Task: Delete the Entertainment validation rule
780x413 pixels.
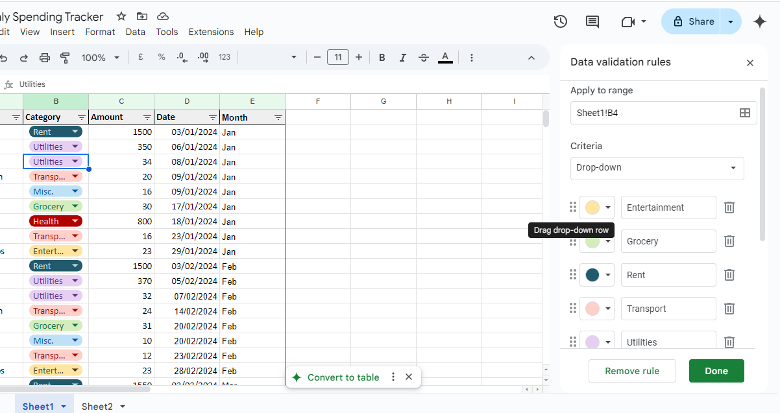Action: [729, 207]
